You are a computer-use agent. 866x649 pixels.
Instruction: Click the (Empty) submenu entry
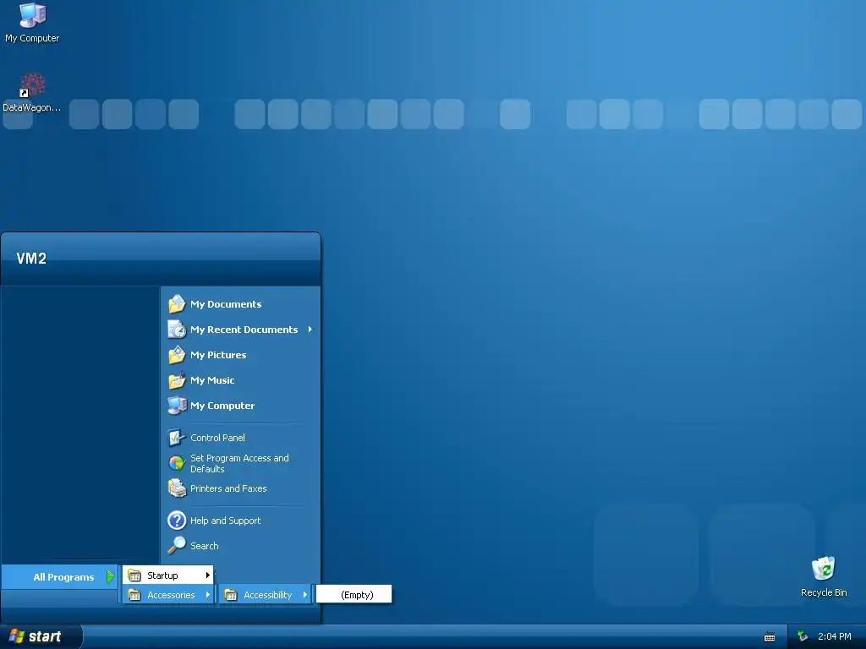click(x=354, y=594)
